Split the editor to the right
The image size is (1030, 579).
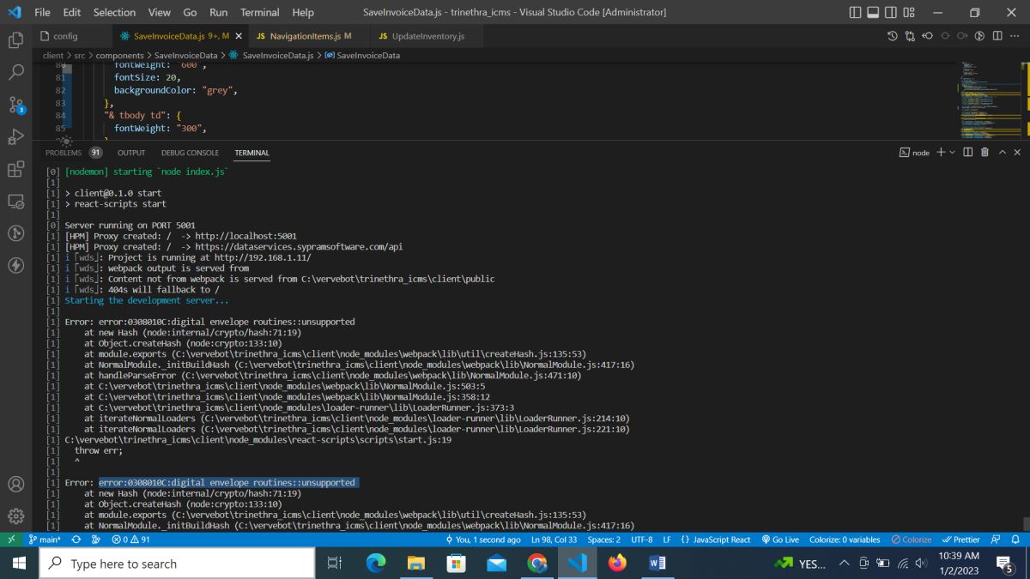point(997,36)
